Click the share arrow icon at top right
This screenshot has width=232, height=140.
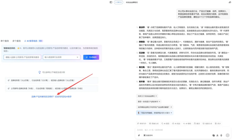[x=230, y=2]
